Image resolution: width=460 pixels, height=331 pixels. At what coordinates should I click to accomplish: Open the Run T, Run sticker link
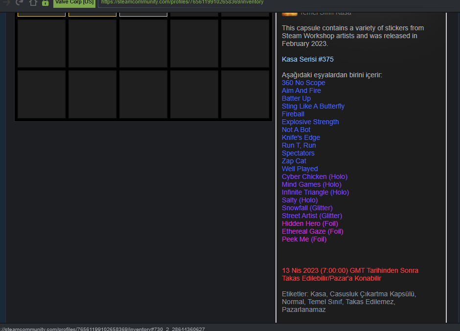(x=299, y=145)
